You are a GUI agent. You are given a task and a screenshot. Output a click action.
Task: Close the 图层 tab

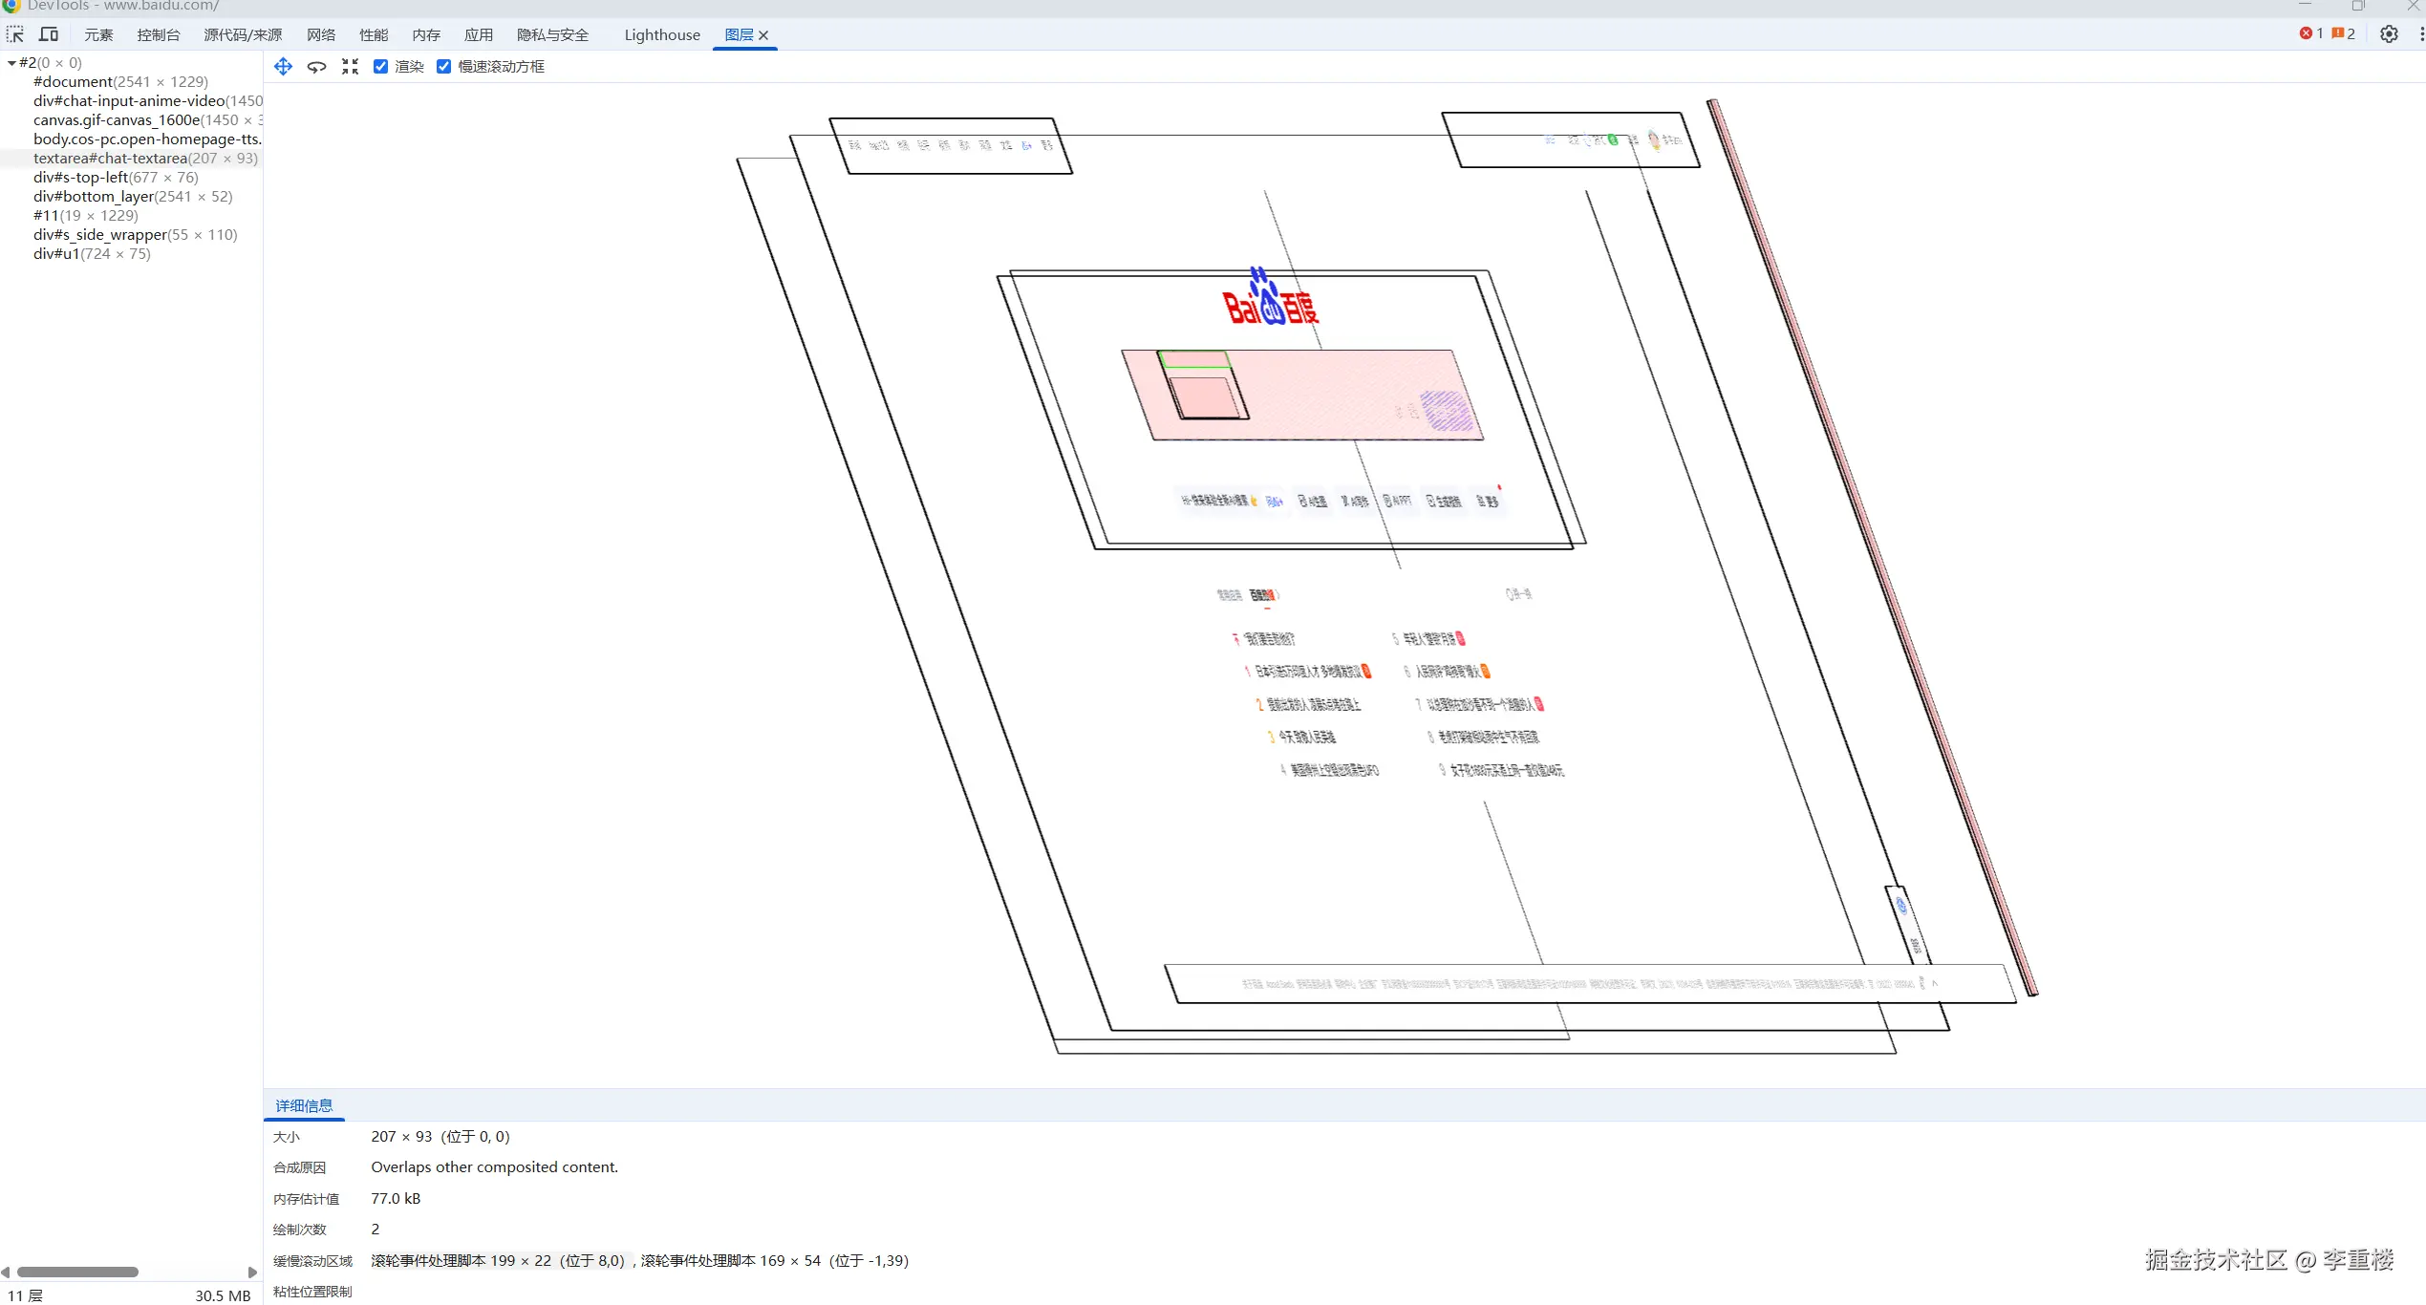click(x=763, y=35)
